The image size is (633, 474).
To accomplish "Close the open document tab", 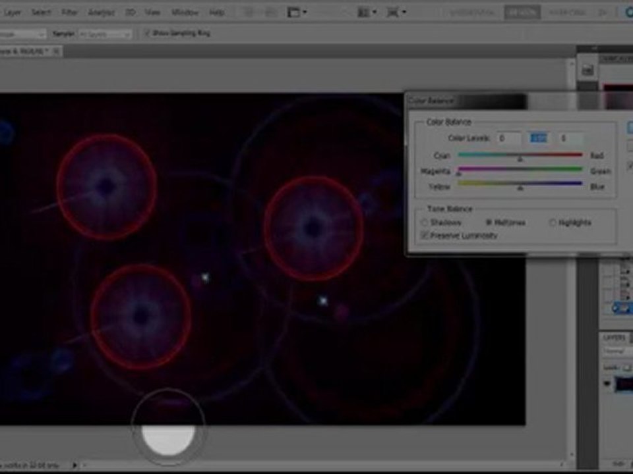I will tap(56, 51).
